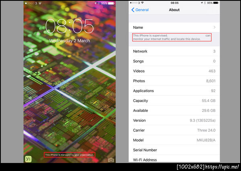Select the Wi-Fi Address row
This screenshot has height=171, width=241.
pyautogui.click(x=174, y=159)
